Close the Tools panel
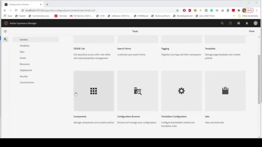 (x=252, y=31)
